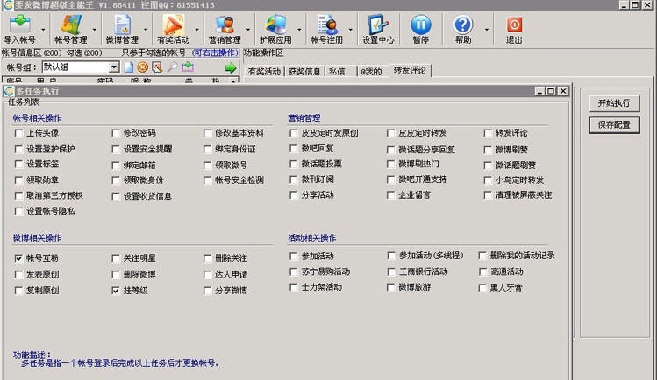The image size is (657, 380).
Task: Click the export folder icon in account bar
Action: tap(188, 67)
